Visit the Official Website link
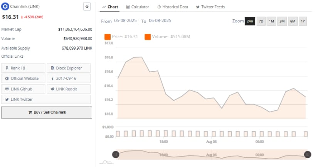Viewport: 318px width, 167px height. 23,78
